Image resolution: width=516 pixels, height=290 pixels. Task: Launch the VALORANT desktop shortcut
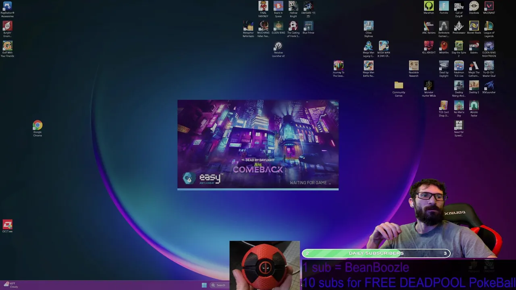coord(489,8)
